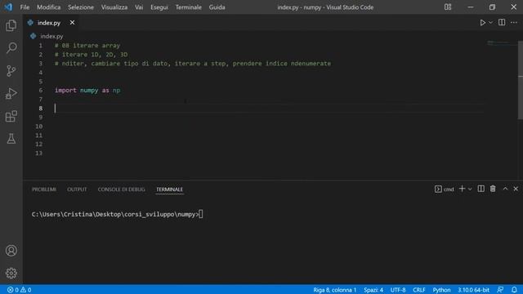Select language mode Python in status bar
This screenshot has width=523, height=294.
pyautogui.click(x=441, y=290)
